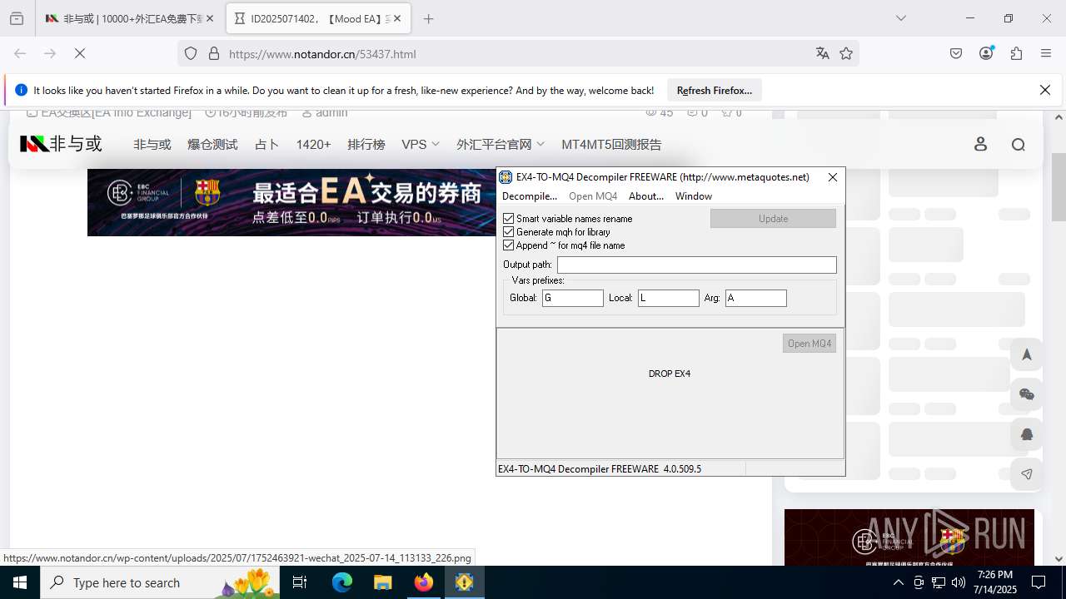Dismiss the Firefox refresh notification bar
Image resolution: width=1066 pixels, height=599 pixels.
tap(1045, 90)
